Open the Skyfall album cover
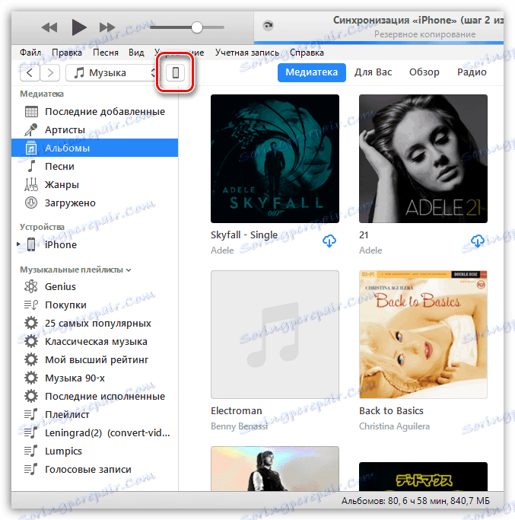The height and width of the screenshot is (520, 515). [275, 158]
